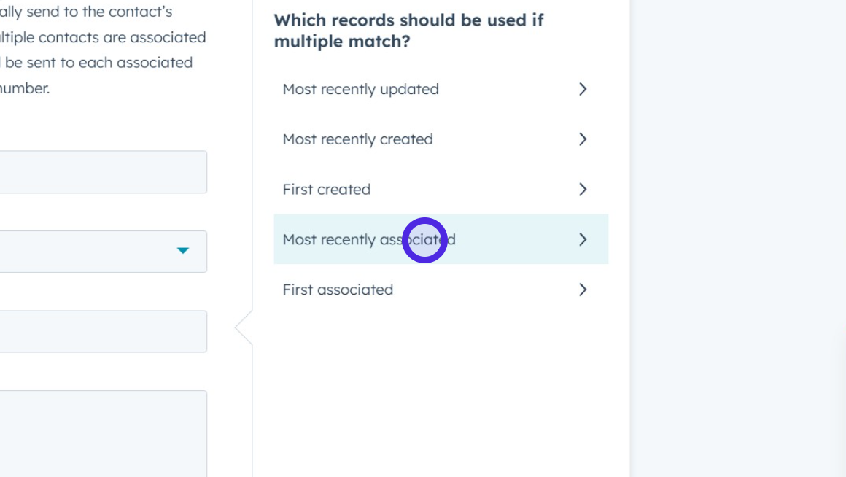Pick the First created option
The image size is (846, 477).
coord(327,190)
